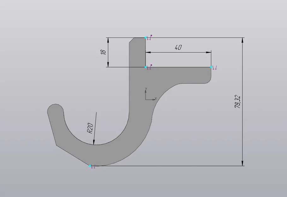287x197 pixels.
Task: Select the R20 radius dimension label
Action: pos(90,128)
